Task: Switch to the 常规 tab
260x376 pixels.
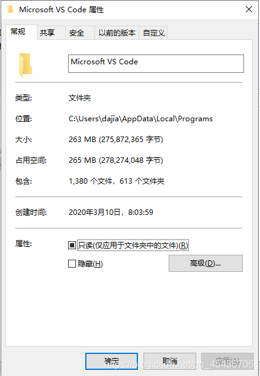Action: (21, 32)
